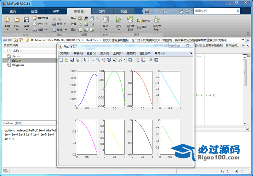Click the Save disk icon in ribbon

(x=26, y=19)
